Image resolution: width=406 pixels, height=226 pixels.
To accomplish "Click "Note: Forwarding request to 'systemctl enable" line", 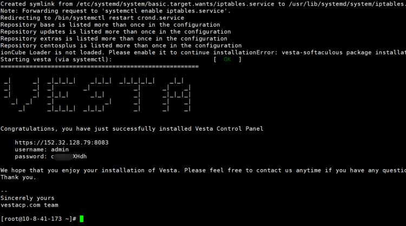I will coord(115,11).
